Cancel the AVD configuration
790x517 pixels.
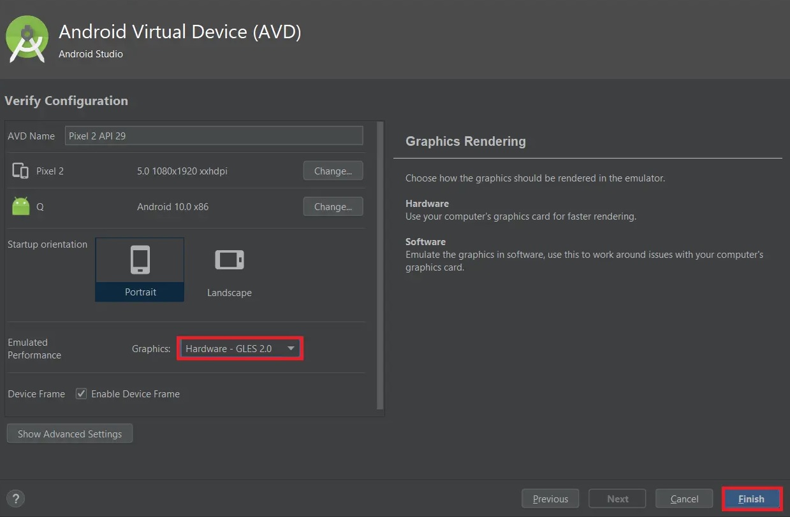click(x=684, y=499)
